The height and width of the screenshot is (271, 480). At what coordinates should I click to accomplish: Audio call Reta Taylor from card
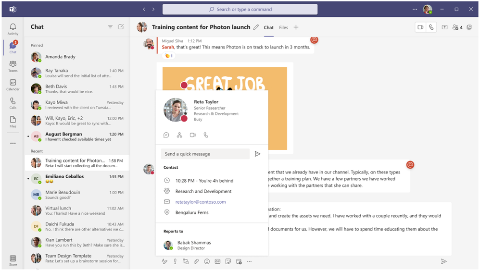pos(206,135)
